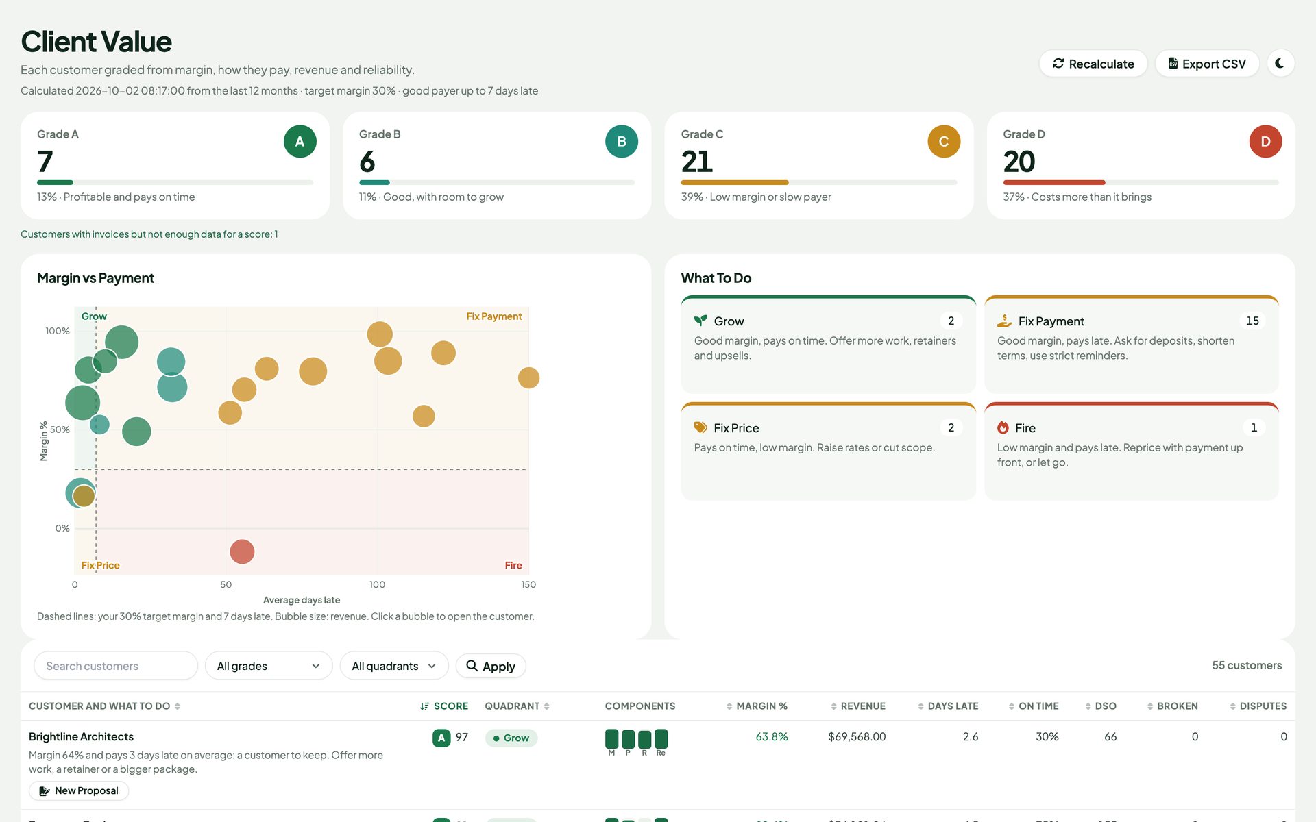1316x822 pixels.
Task: Open the Fix Payment action card
Action: [1131, 344]
